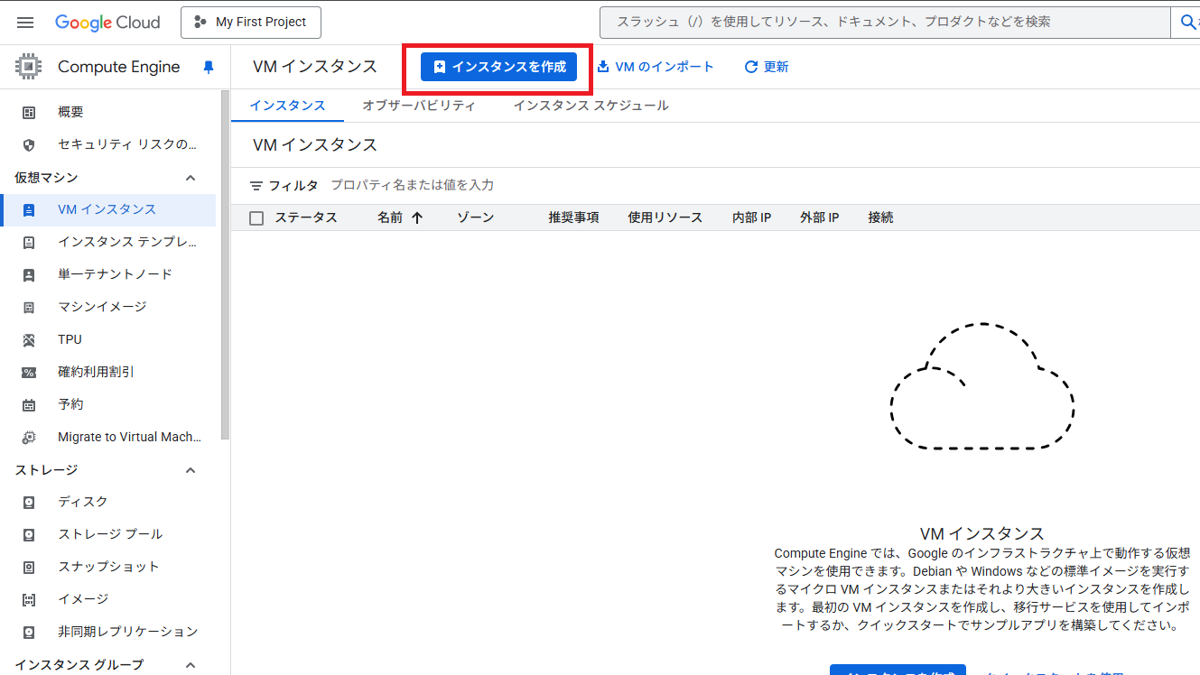Switch to the インスタンス tab

tap(287, 106)
